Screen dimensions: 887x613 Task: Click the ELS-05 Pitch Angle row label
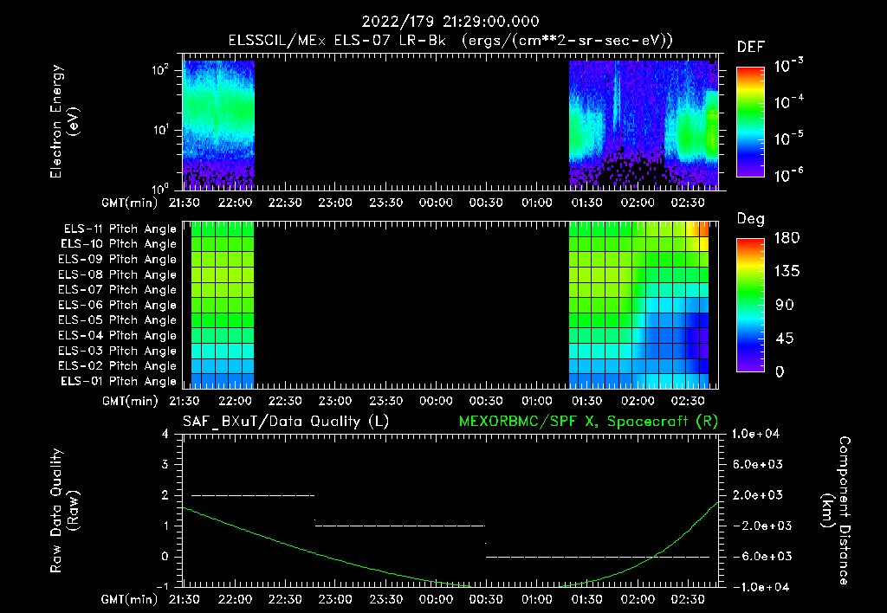(118, 320)
